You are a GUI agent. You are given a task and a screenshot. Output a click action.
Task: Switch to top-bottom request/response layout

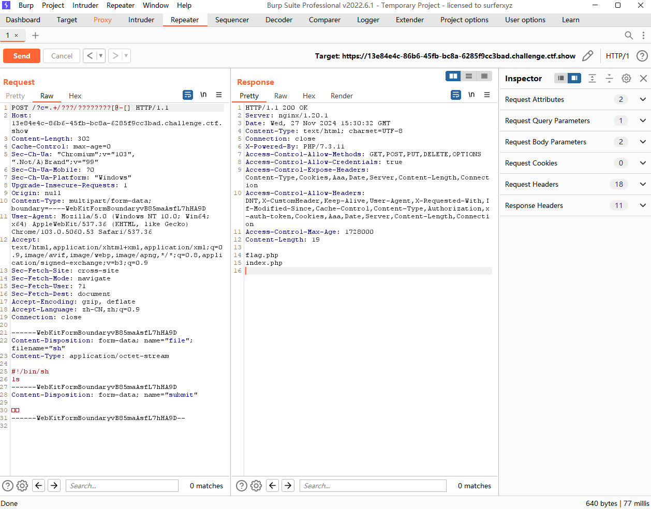point(469,76)
